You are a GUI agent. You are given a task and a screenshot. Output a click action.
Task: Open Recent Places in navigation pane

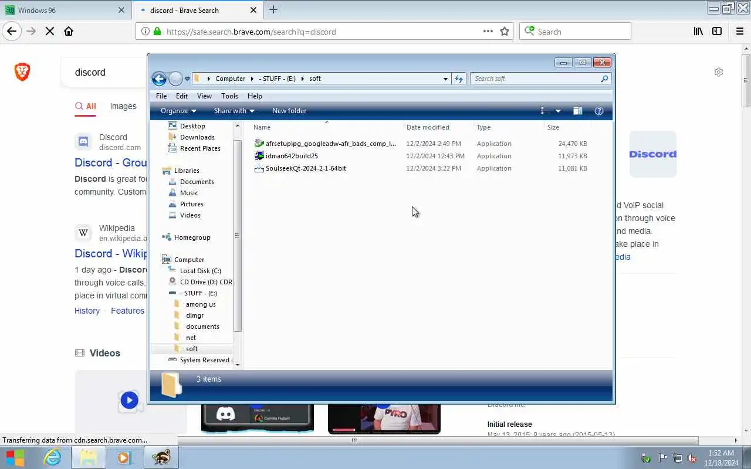point(200,148)
